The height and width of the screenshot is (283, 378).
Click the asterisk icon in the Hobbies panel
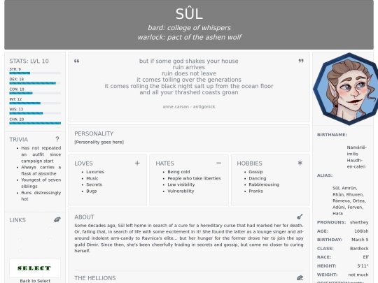coord(300,163)
